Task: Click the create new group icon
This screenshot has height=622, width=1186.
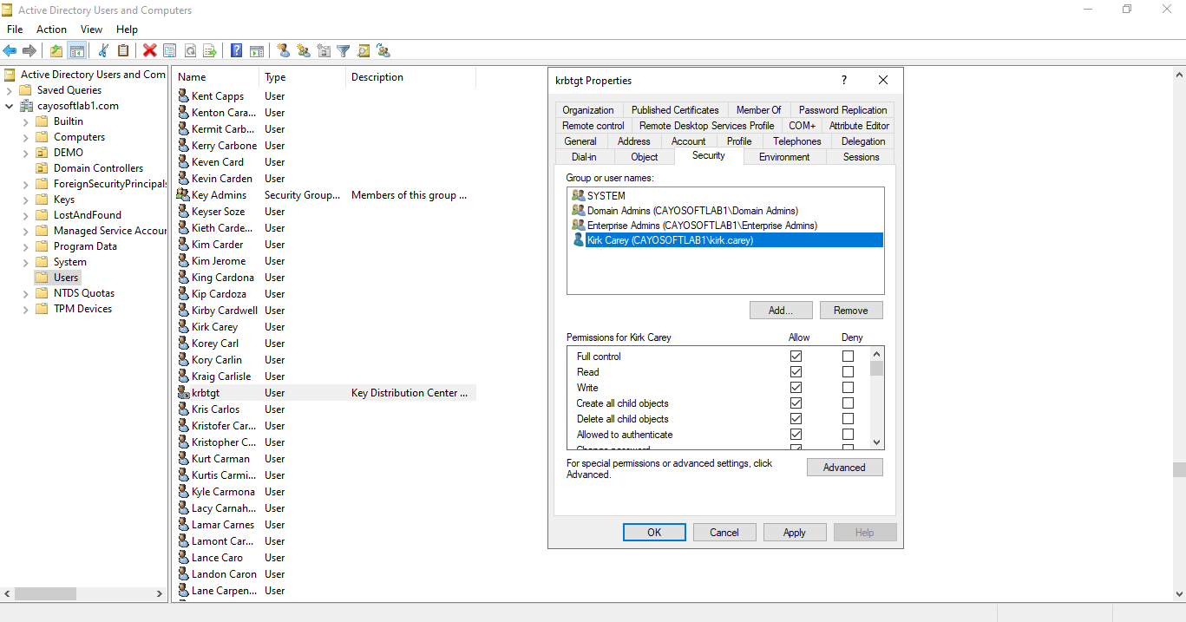Action: click(x=304, y=51)
